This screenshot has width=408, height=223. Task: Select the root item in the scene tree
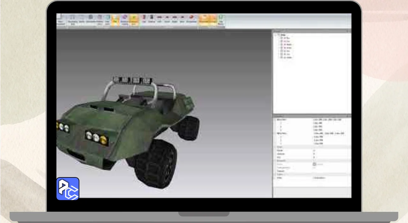(x=283, y=35)
